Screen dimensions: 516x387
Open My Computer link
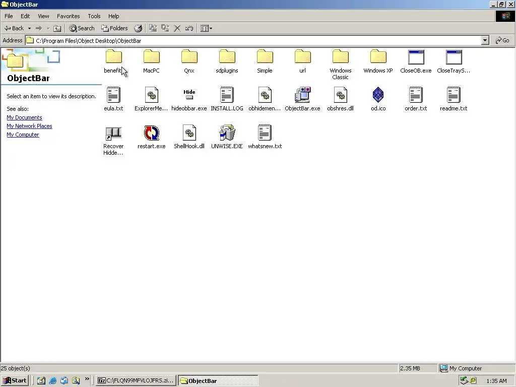click(x=23, y=135)
